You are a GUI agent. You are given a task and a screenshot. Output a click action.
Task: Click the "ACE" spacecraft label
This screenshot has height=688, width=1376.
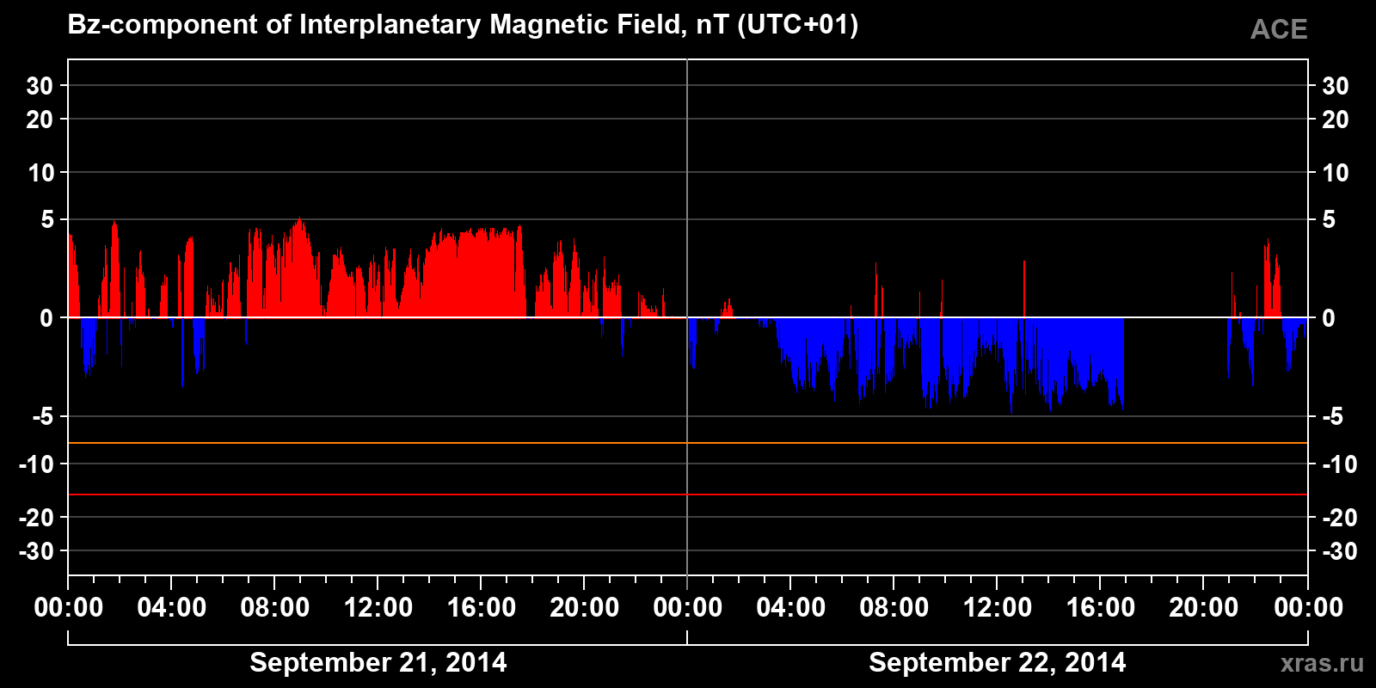coord(1279,29)
